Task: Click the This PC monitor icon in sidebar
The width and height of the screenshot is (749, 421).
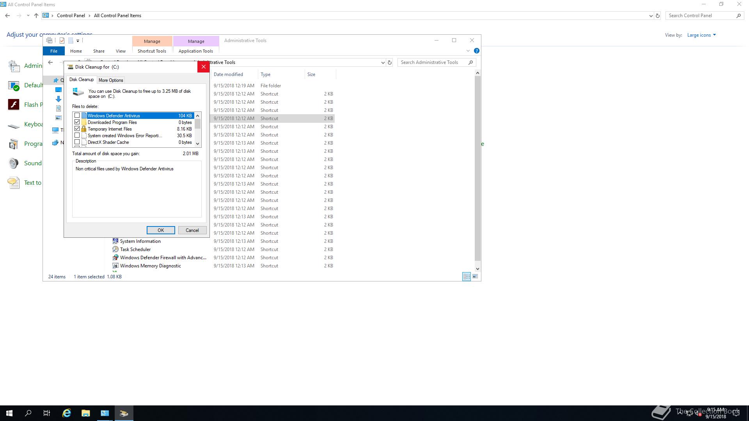Action: (55, 130)
